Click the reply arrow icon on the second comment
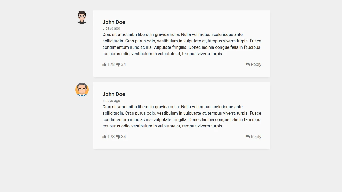Viewport: 342px width, 192px height. (x=247, y=137)
